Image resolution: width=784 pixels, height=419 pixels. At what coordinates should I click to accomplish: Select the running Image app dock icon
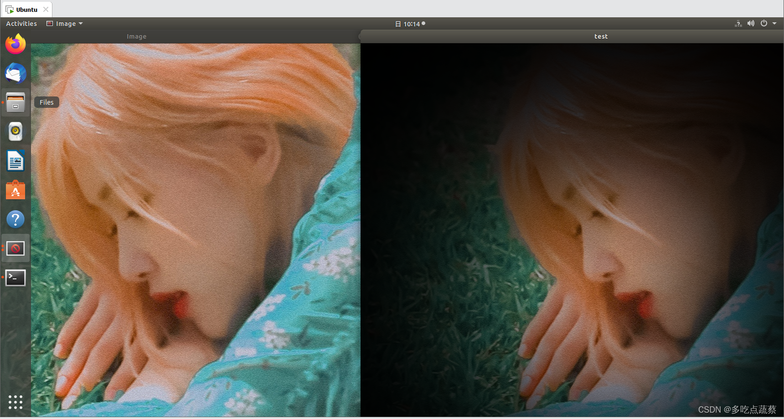(15, 248)
